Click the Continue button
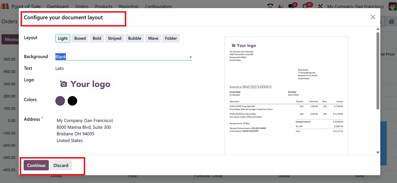The height and width of the screenshot is (183, 397). tap(36, 165)
